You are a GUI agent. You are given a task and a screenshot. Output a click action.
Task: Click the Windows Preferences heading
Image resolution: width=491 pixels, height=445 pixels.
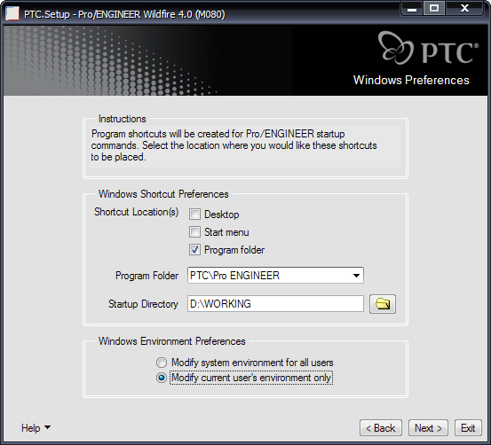(411, 80)
